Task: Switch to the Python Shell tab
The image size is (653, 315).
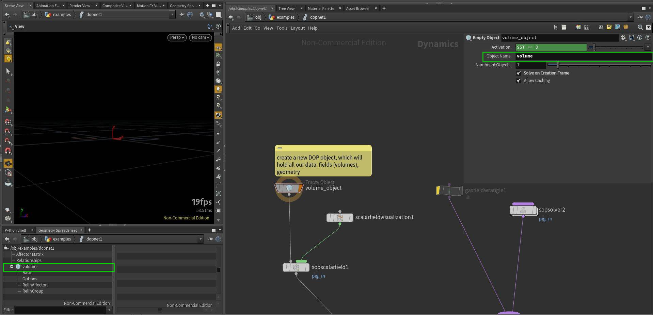Action: coord(15,230)
